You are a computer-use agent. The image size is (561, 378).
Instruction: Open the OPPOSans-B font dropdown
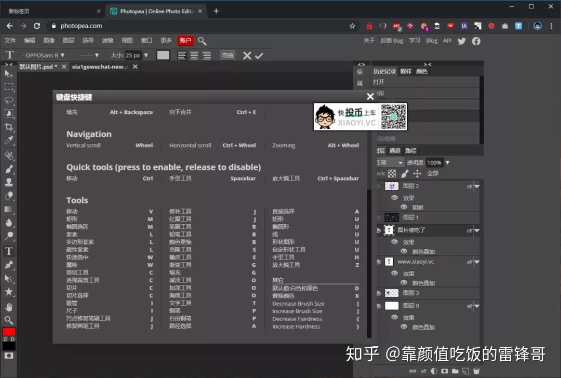43,56
